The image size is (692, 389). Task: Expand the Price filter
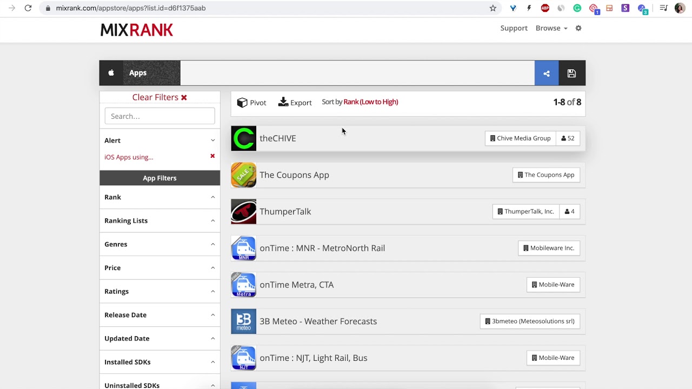click(x=159, y=267)
